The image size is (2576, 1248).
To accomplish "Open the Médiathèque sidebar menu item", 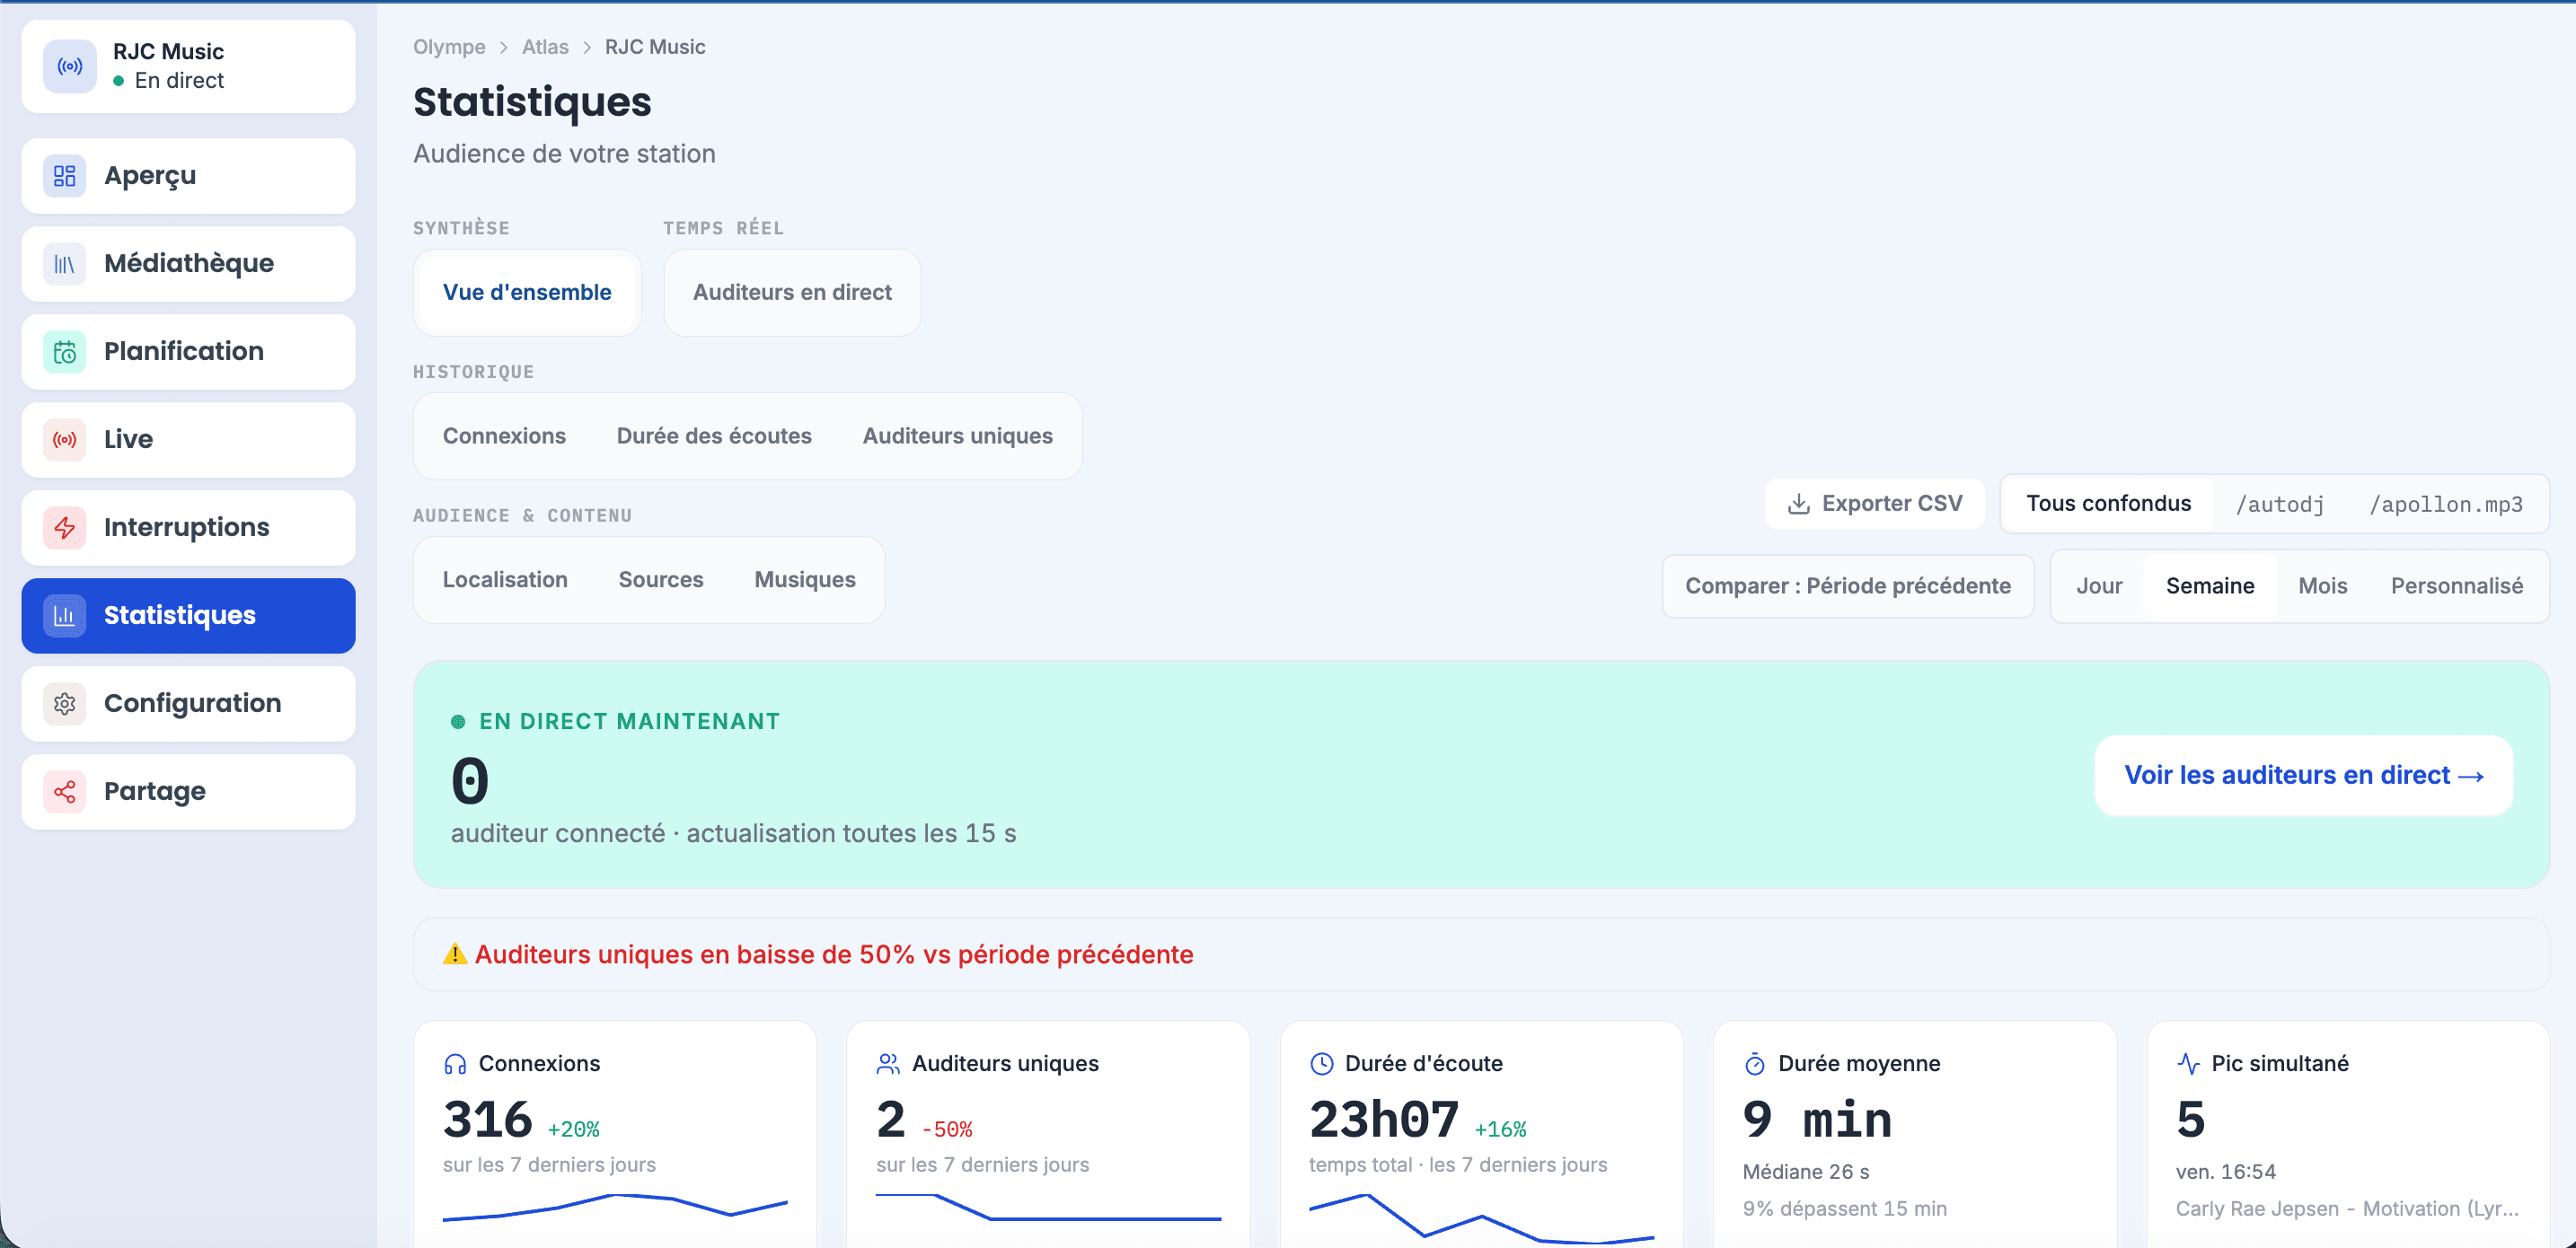I will (x=188, y=264).
